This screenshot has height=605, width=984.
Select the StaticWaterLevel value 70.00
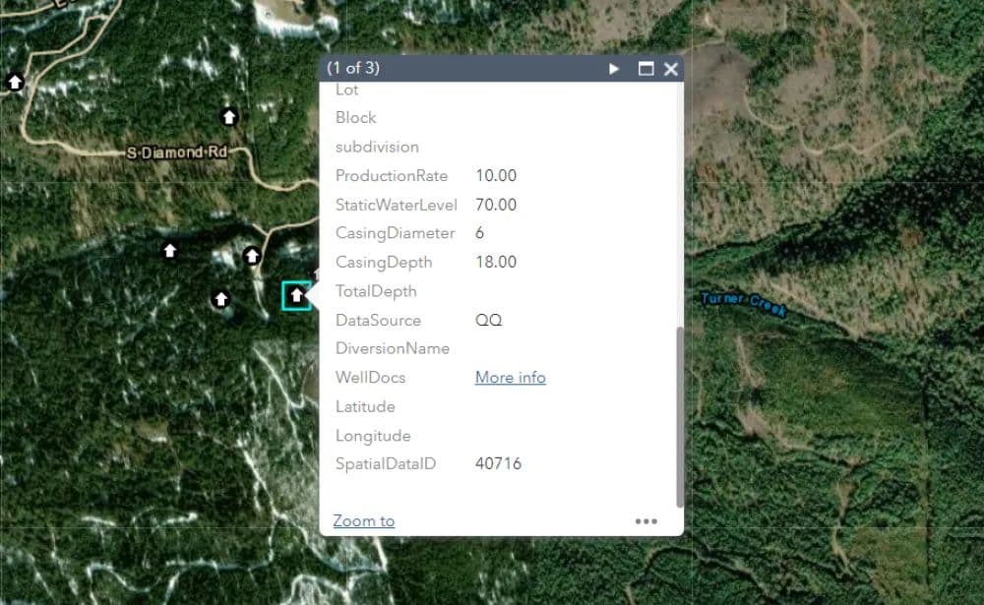(495, 205)
